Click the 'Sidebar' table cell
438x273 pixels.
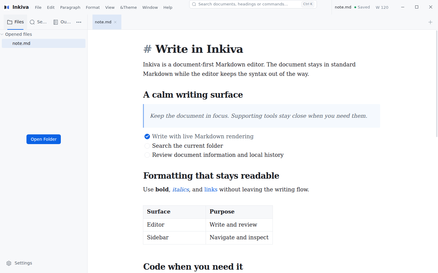pyautogui.click(x=174, y=238)
